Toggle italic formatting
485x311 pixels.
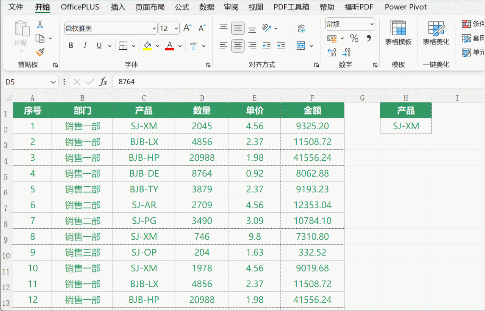click(85, 46)
